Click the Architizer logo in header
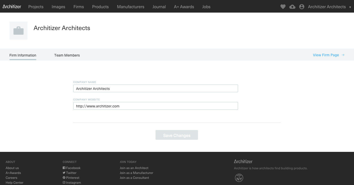The width and height of the screenshot is (354, 185). (x=12, y=6)
